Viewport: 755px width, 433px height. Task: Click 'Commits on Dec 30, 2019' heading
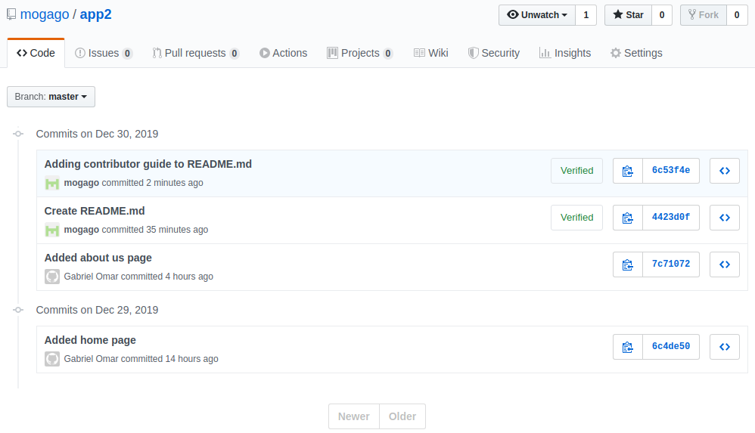tap(98, 134)
